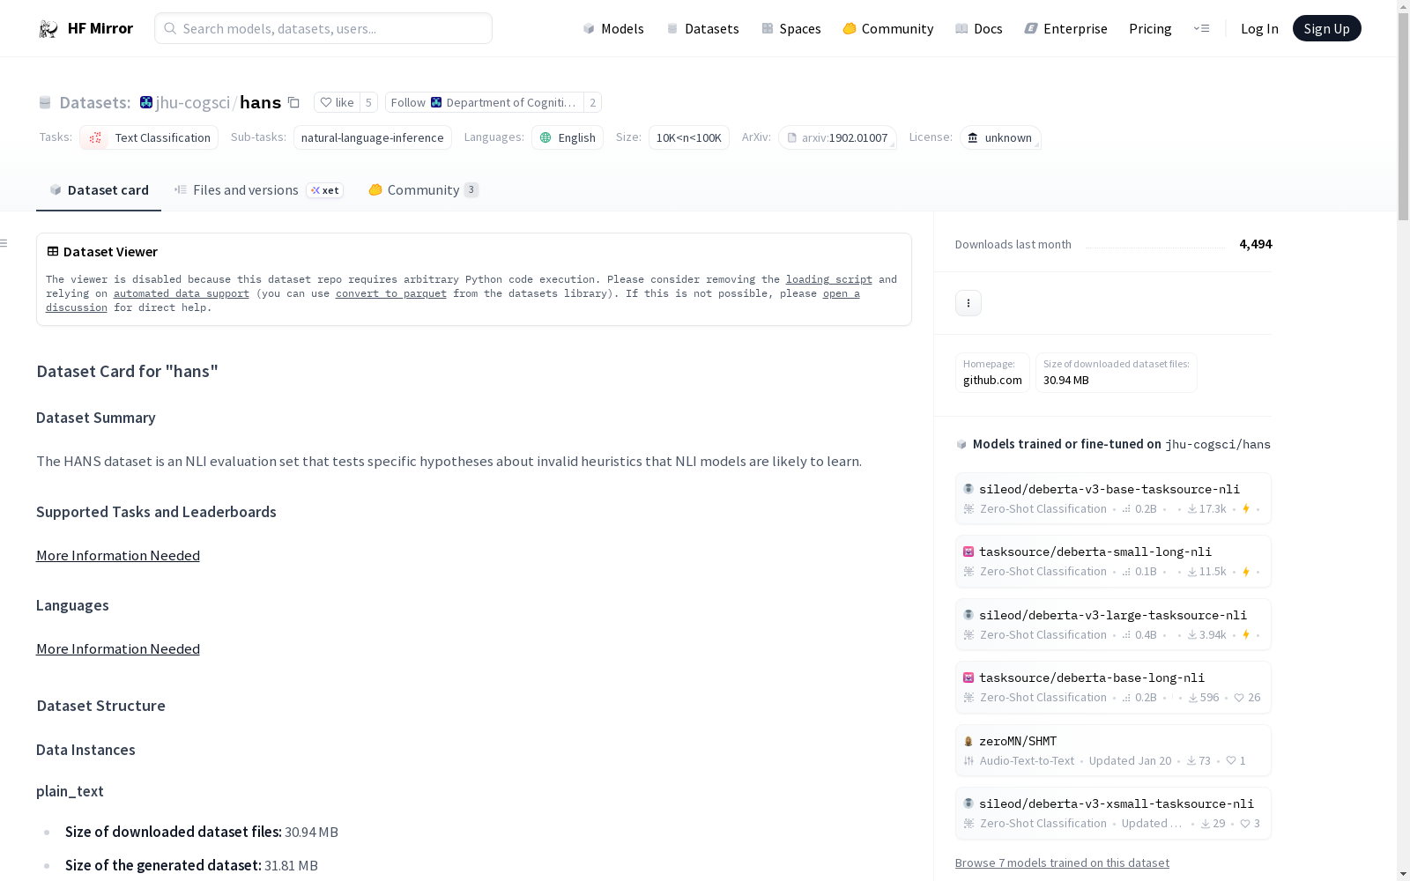Click the Dataset Structure heading

101,707
